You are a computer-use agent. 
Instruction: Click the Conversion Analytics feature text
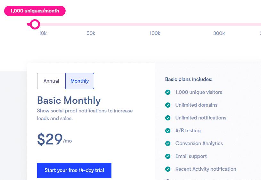coord(199,143)
